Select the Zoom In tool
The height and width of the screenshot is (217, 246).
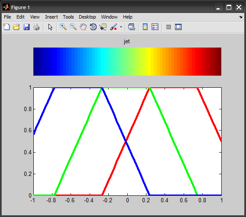coord(63,27)
